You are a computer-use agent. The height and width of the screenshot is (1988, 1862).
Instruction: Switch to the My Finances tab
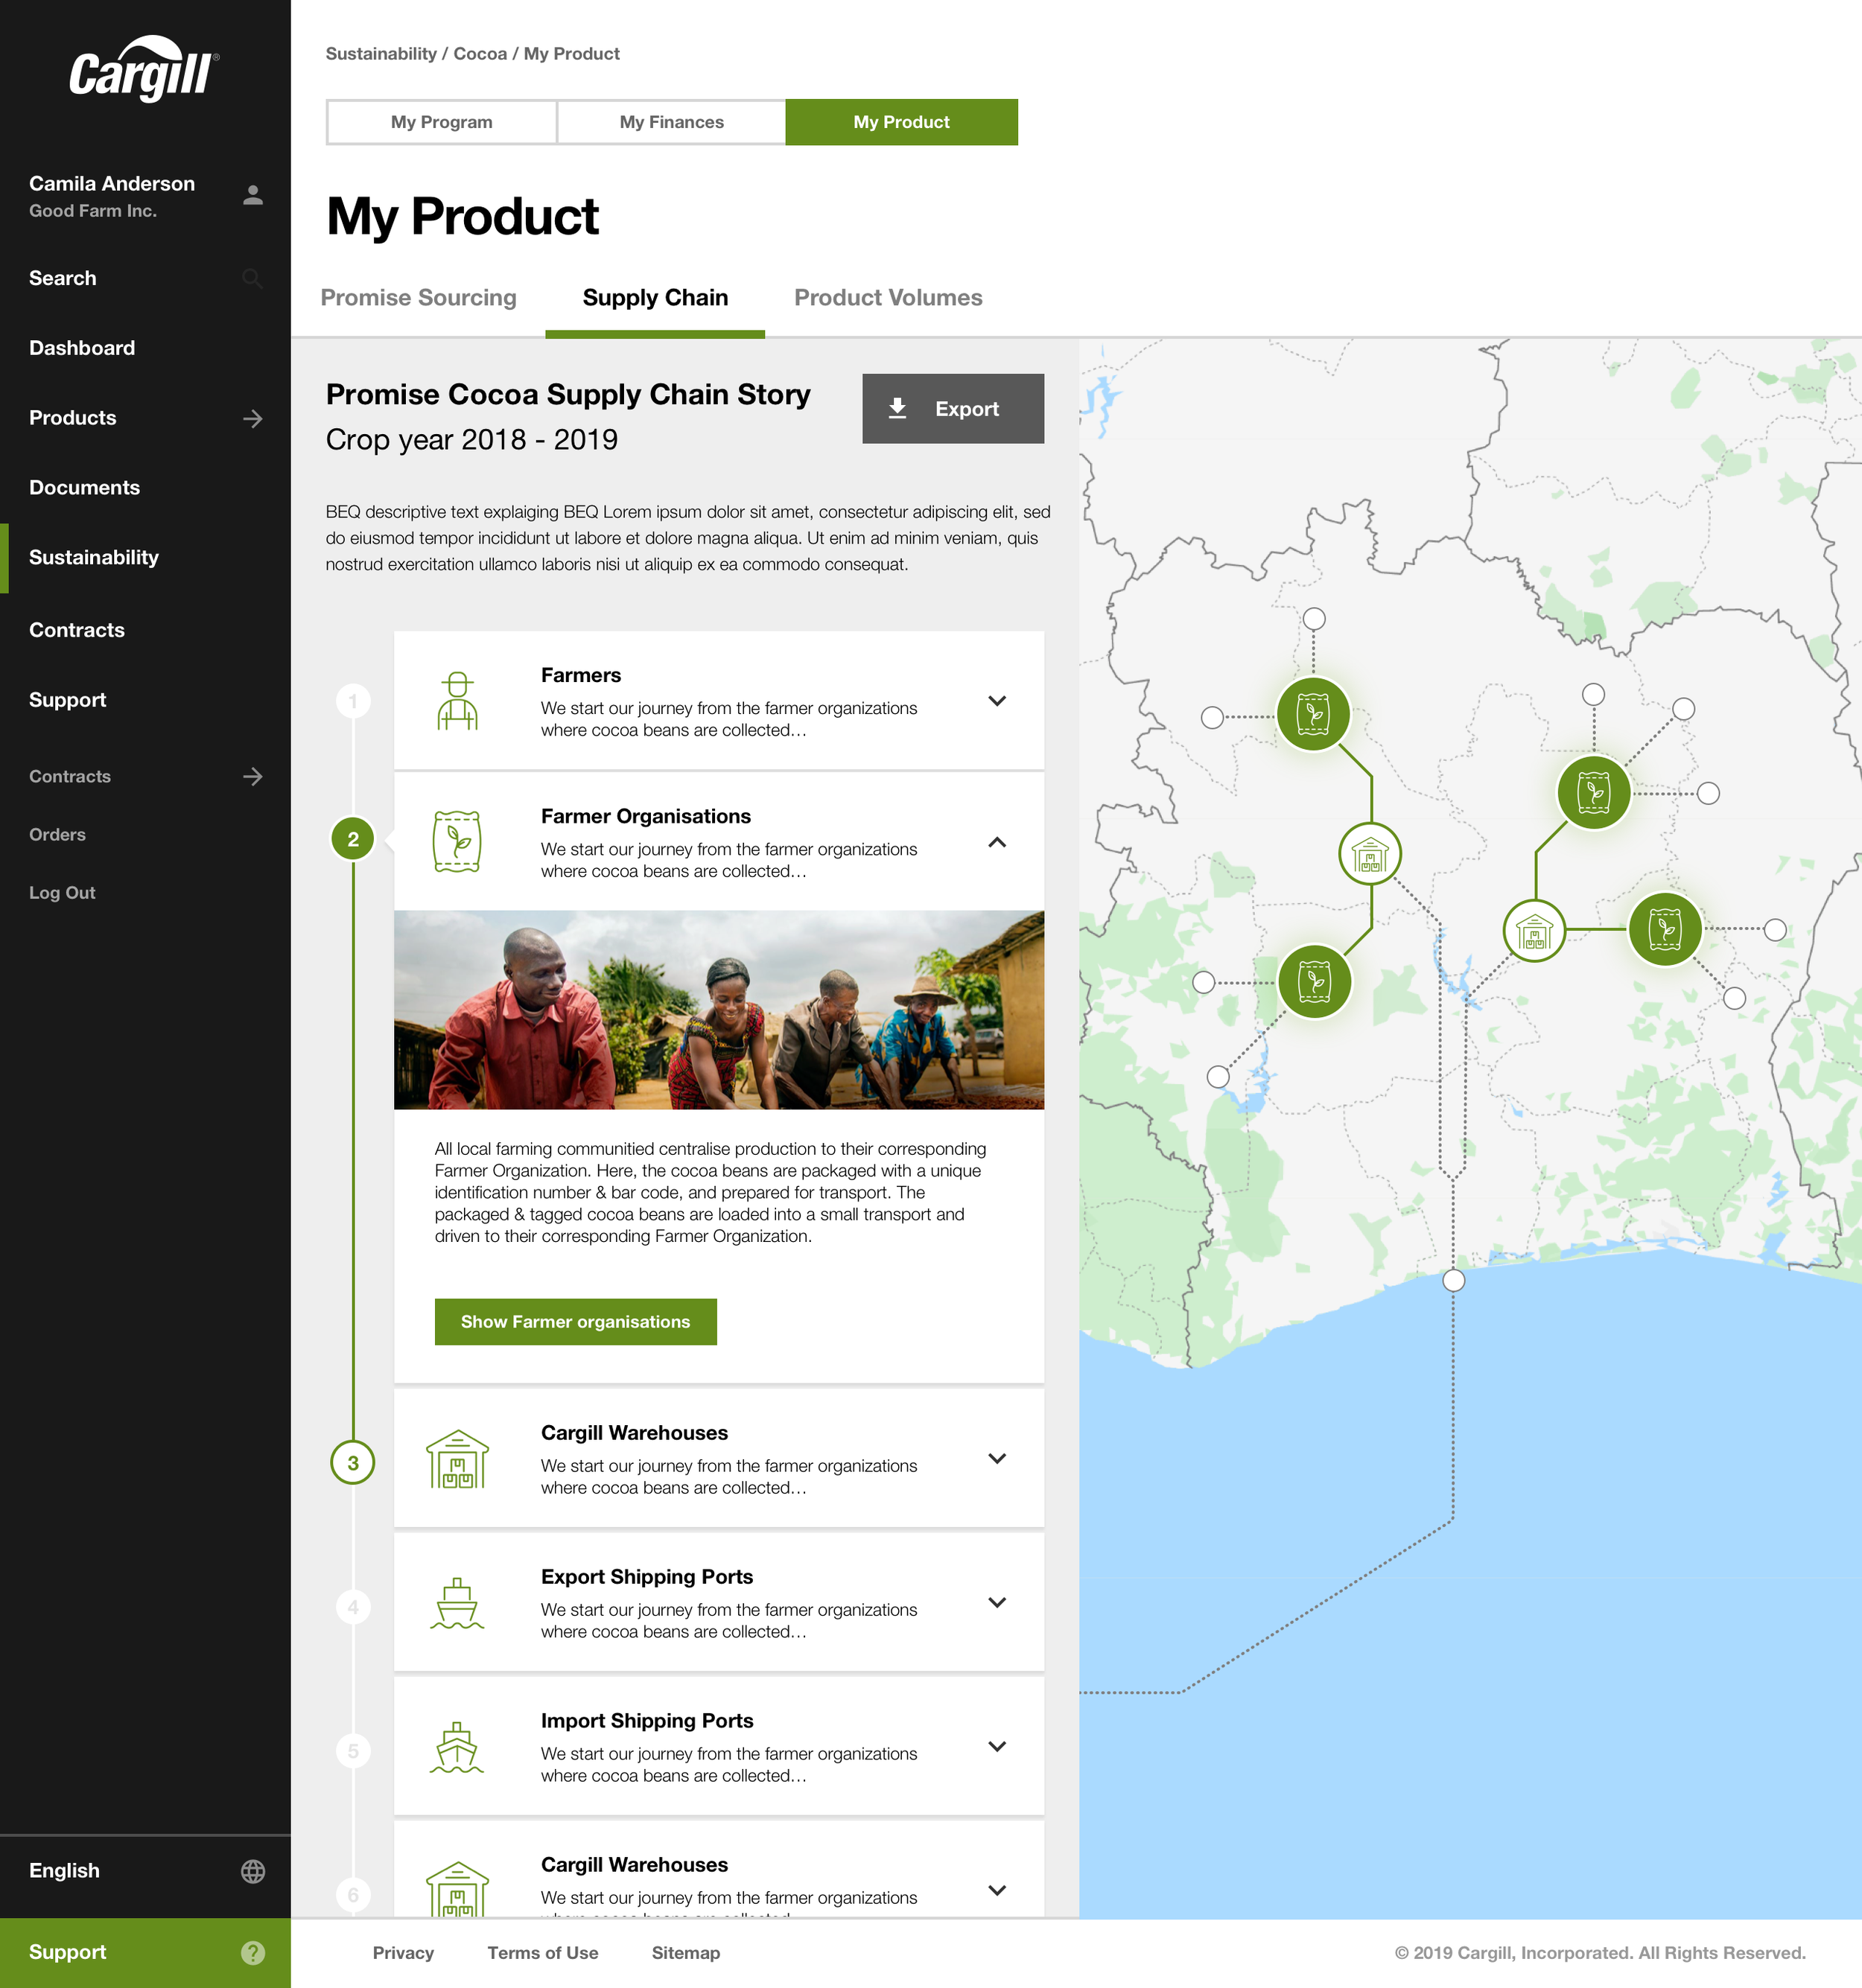click(671, 122)
